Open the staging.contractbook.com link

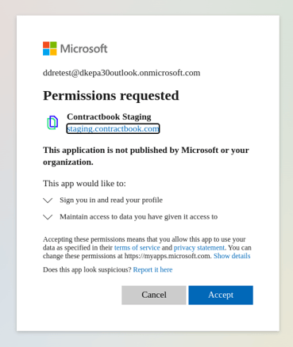tap(113, 128)
